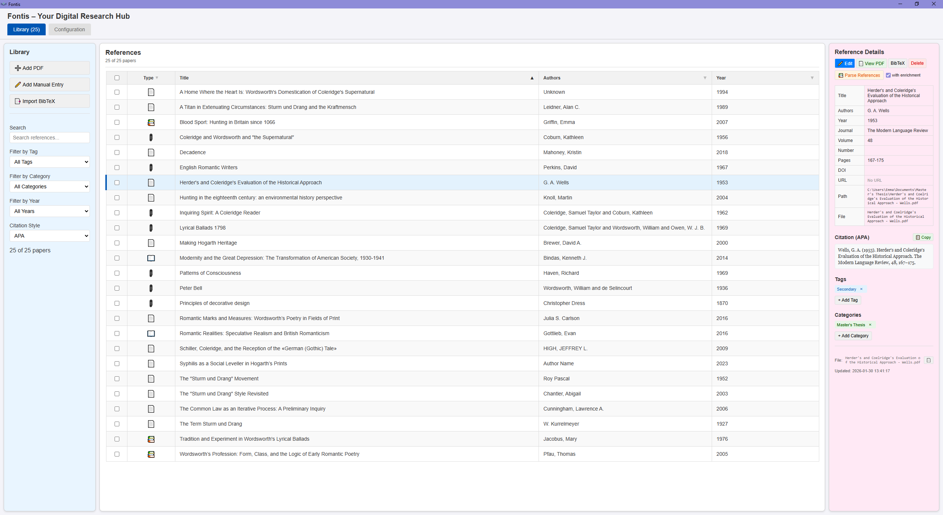Remove the Secondary tag
The image size is (943, 515).
pyautogui.click(x=862, y=289)
